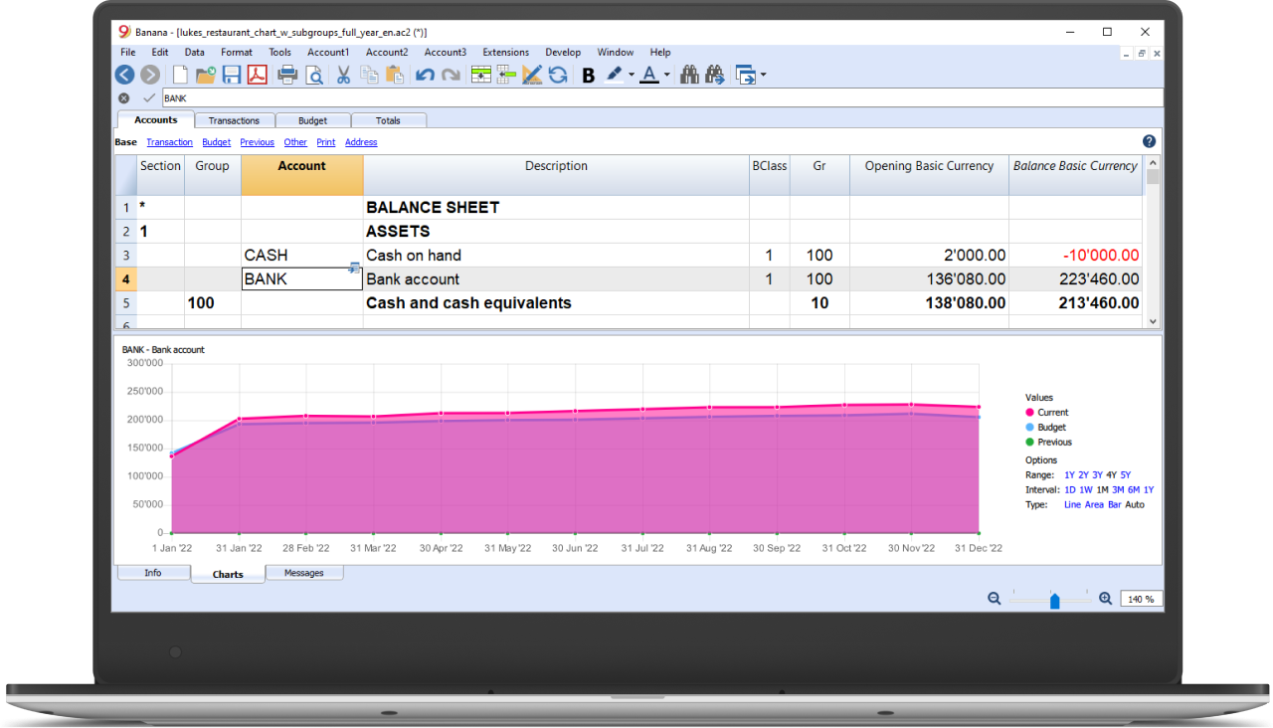This screenshot has width=1273, height=728.
Task: Print using the printer icon
Action: pos(287,75)
